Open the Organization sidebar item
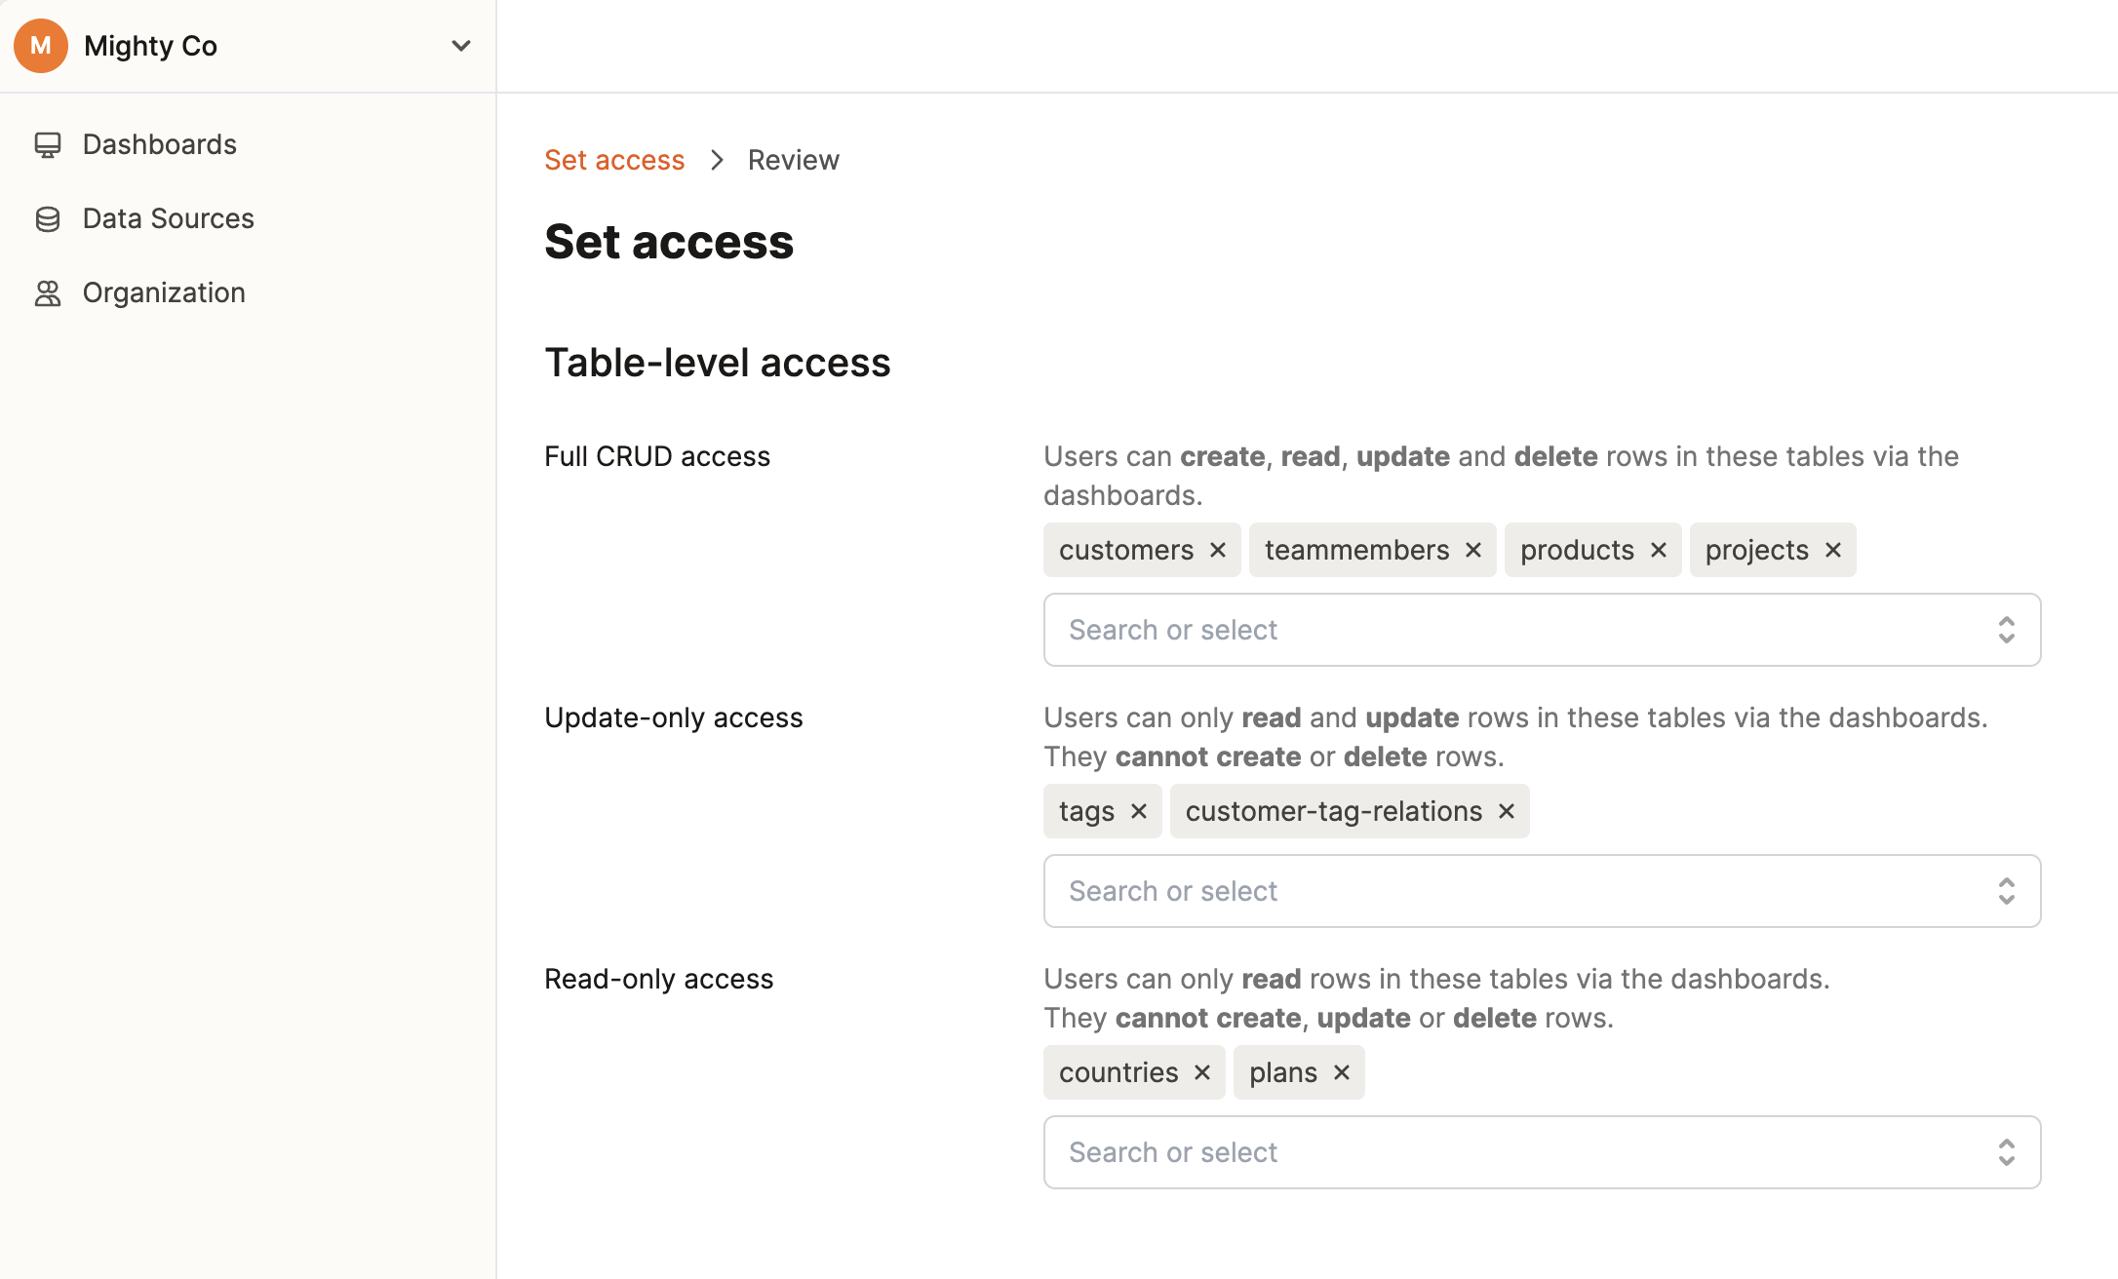This screenshot has height=1279, width=2118. point(164,292)
